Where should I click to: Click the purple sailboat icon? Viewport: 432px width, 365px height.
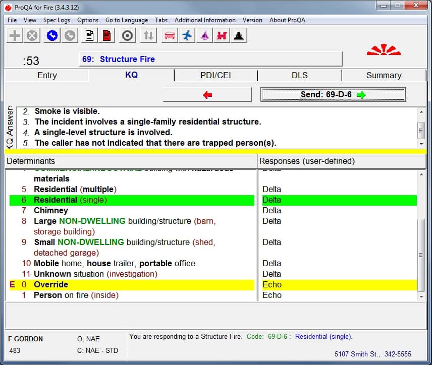click(204, 36)
